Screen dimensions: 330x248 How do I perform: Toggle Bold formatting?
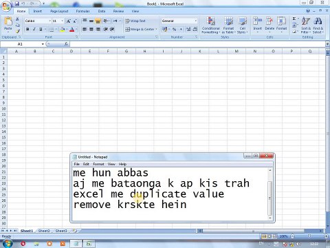(x=27, y=29)
